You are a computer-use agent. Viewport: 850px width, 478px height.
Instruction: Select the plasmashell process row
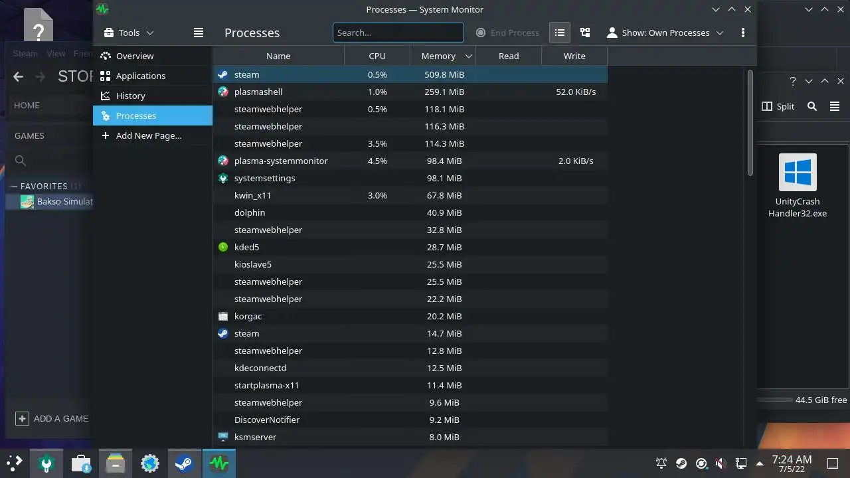[x=410, y=92]
